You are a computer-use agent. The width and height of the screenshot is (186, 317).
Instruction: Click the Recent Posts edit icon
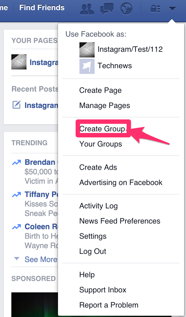16,105
